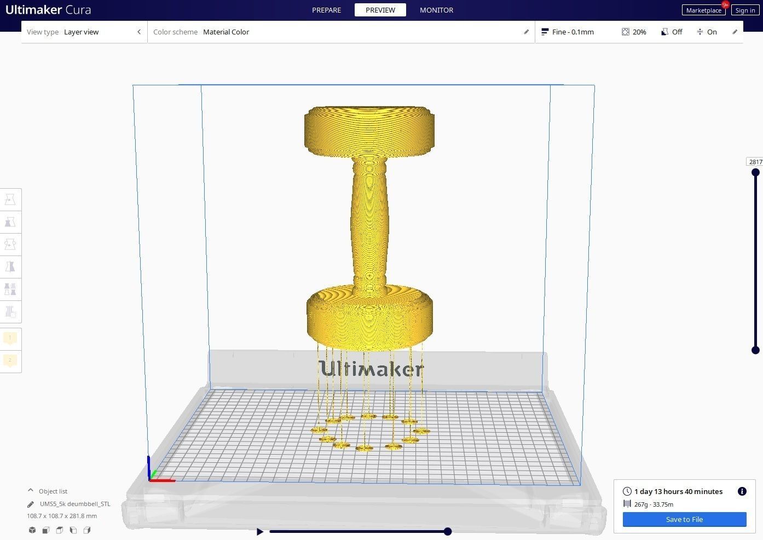Switch to the top view cube icon

pos(60,530)
